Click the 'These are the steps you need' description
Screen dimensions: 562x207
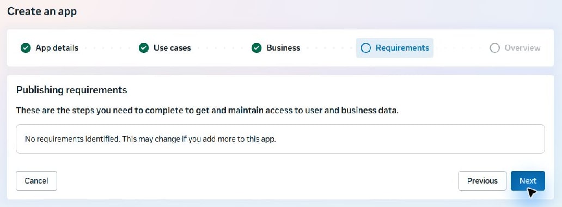click(207, 110)
